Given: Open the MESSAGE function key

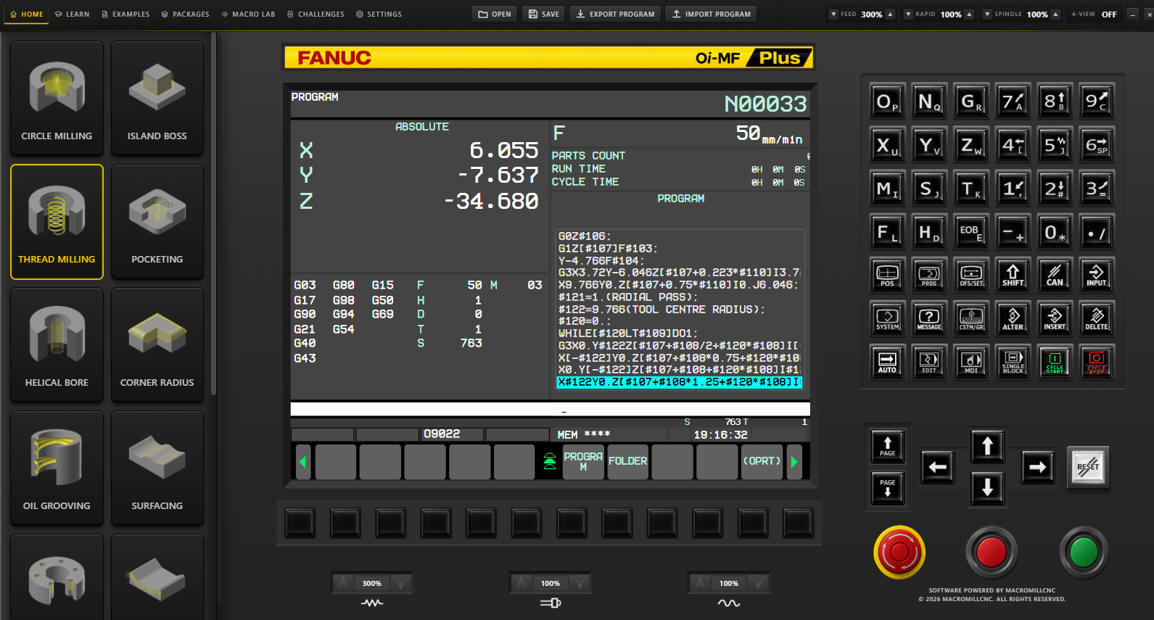Looking at the screenshot, I should tap(929, 318).
